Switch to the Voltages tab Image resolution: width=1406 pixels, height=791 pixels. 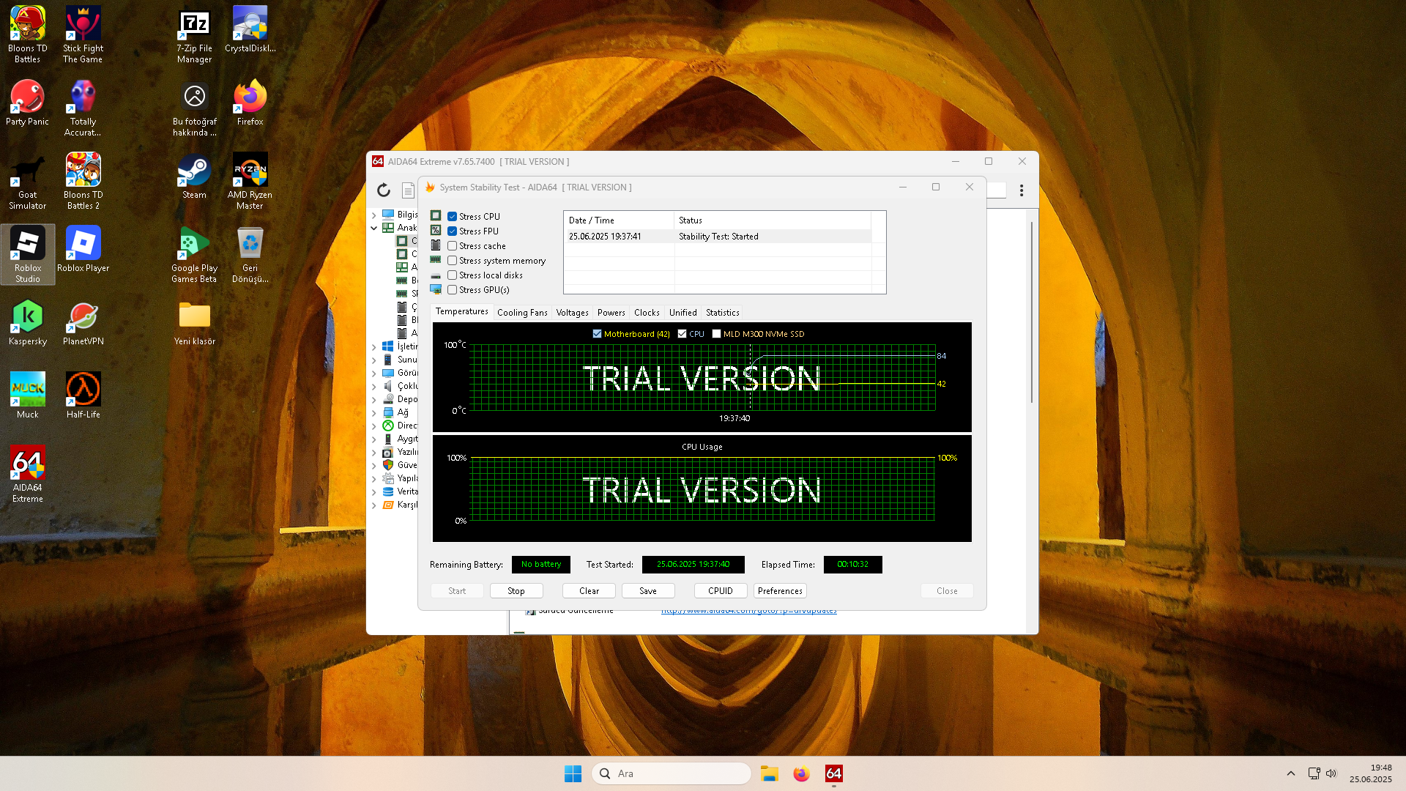572,313
